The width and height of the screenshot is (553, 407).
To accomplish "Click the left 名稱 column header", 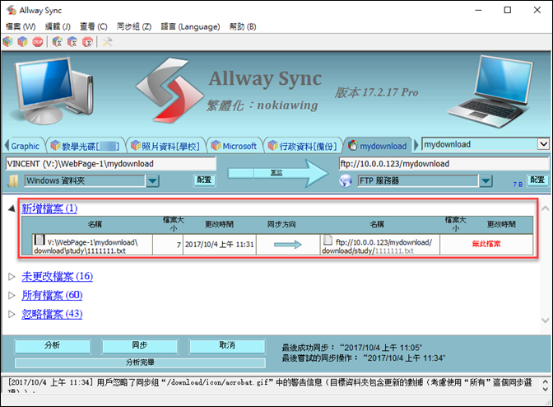I will click(x=95, y=224).
